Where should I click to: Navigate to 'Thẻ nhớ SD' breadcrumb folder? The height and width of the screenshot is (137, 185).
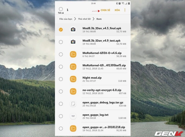pyautogui.click(x=84, y=19)
